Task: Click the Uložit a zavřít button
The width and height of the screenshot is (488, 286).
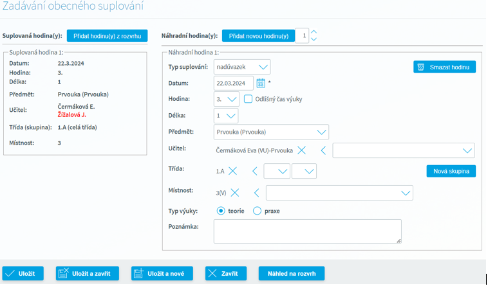Action: 87,273
